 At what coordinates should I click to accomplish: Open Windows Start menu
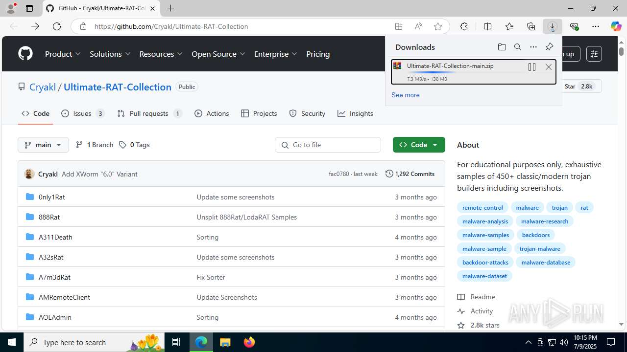click(x=12, y=342)
